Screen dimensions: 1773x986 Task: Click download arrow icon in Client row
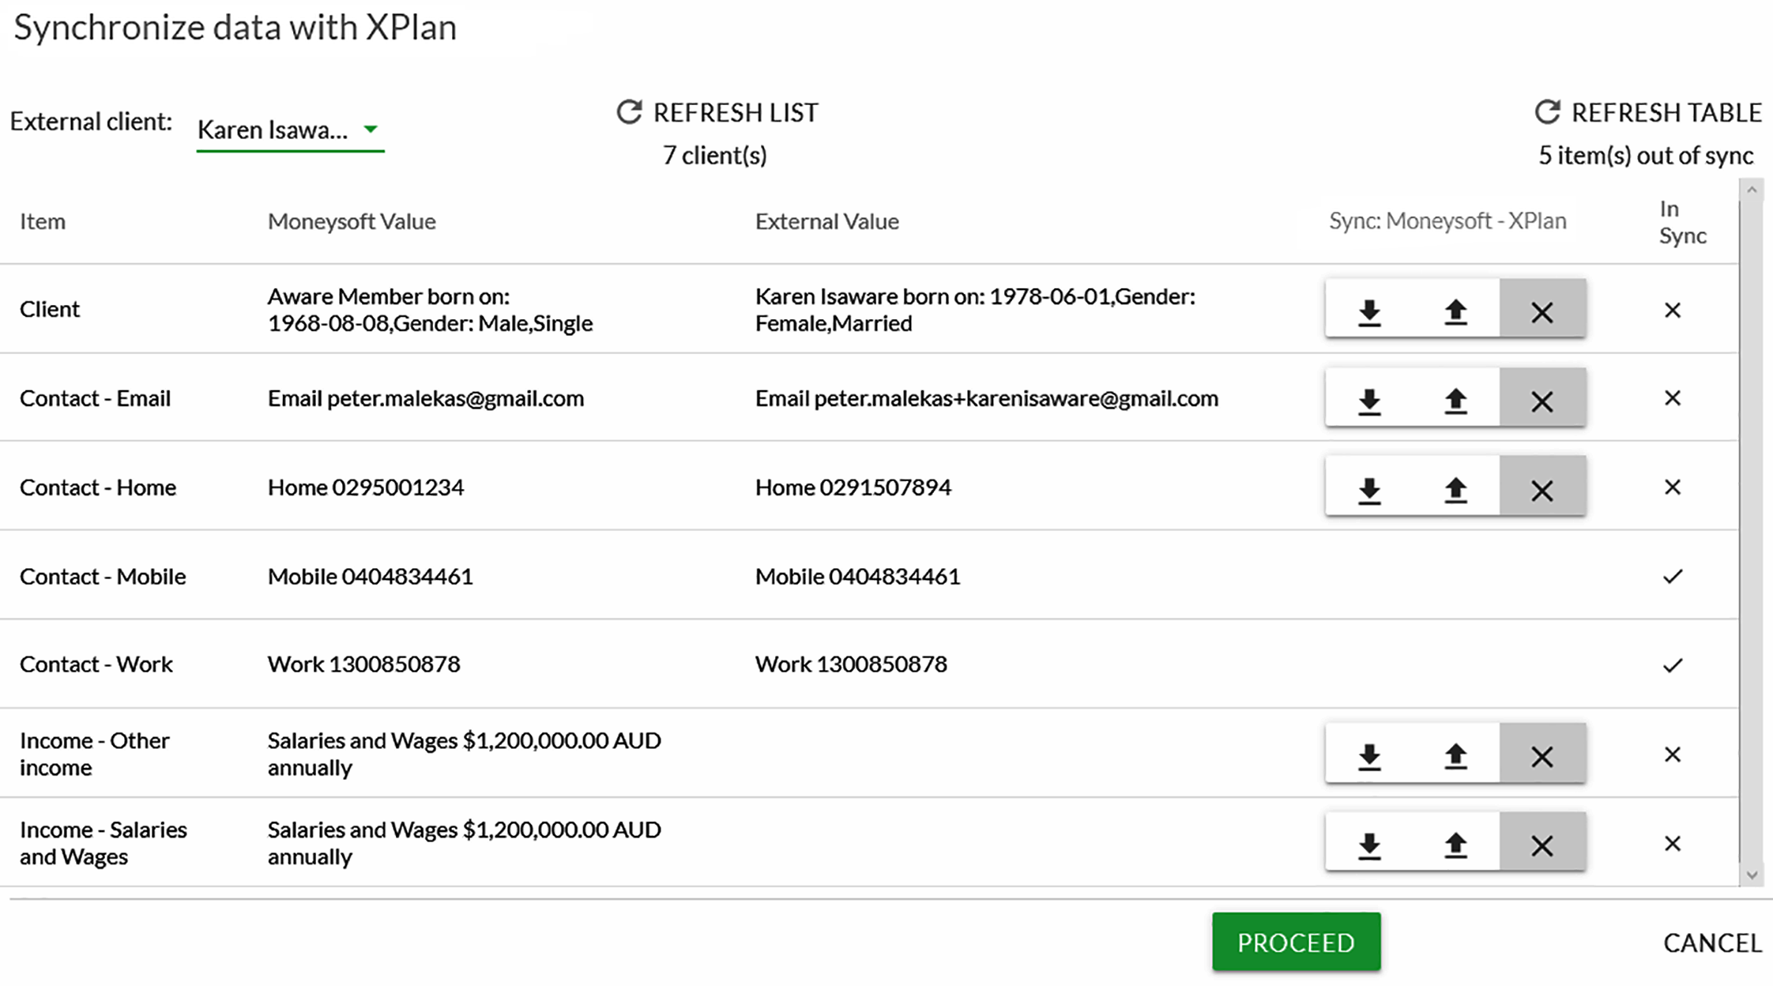pyautogui.click(x=1369, y=311)
